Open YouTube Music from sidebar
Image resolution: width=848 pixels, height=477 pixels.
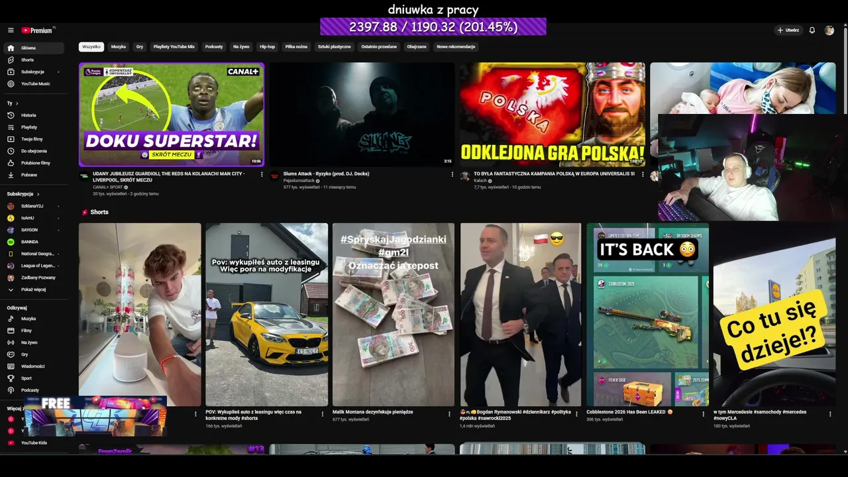33,83
